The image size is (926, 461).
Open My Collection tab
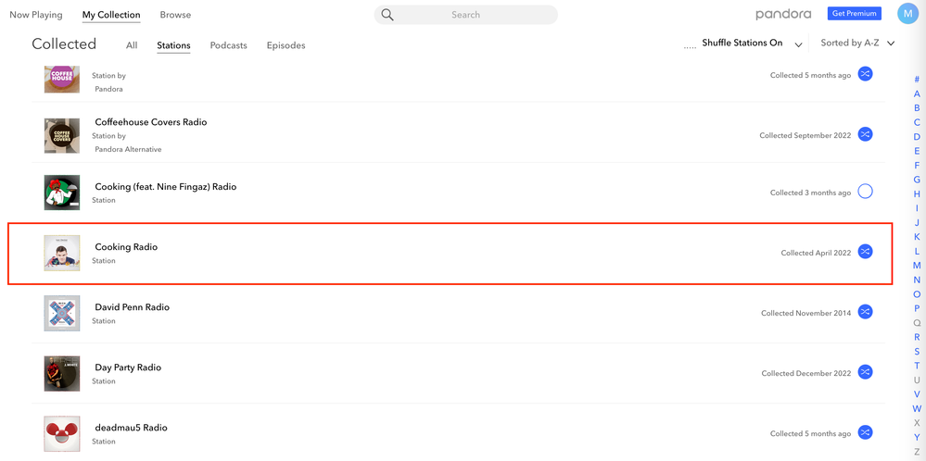[x=111, y=15]
